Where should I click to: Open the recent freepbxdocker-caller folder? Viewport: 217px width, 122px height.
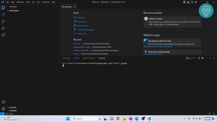coord(82,47)
